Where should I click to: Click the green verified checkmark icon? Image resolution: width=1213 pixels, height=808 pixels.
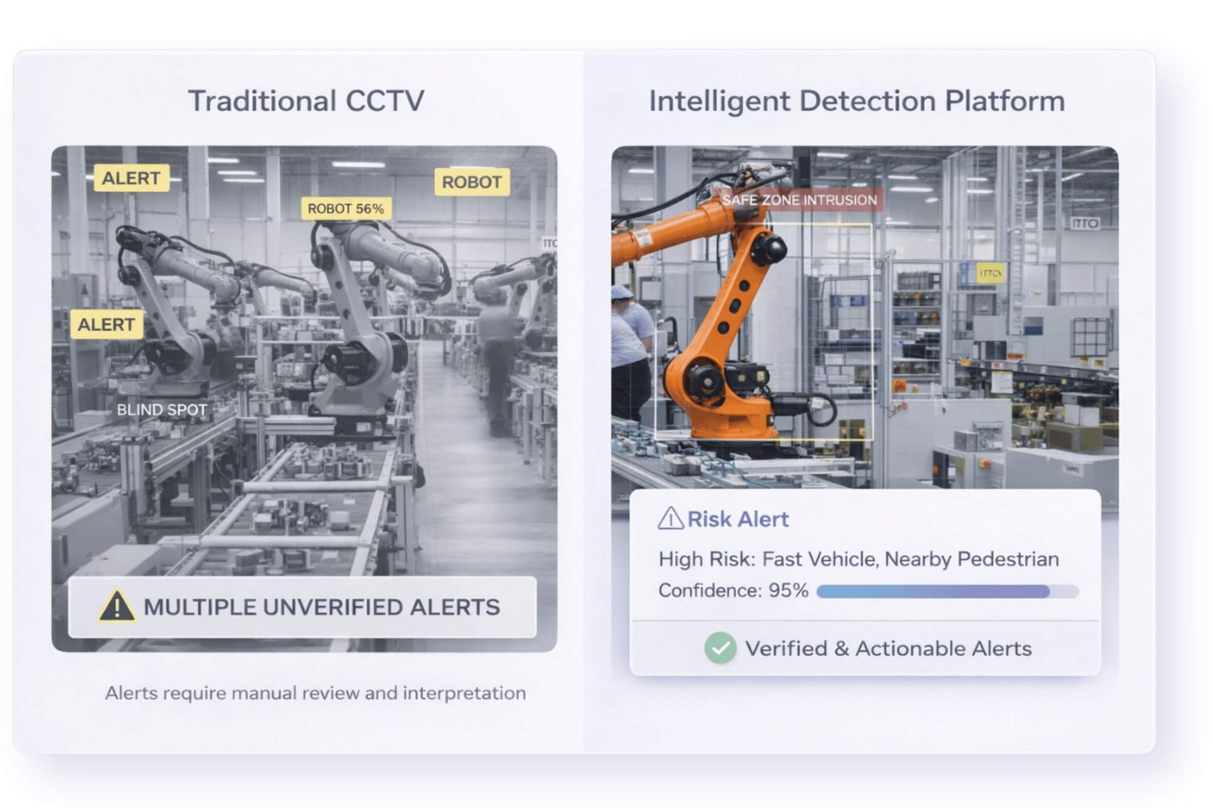720,648
